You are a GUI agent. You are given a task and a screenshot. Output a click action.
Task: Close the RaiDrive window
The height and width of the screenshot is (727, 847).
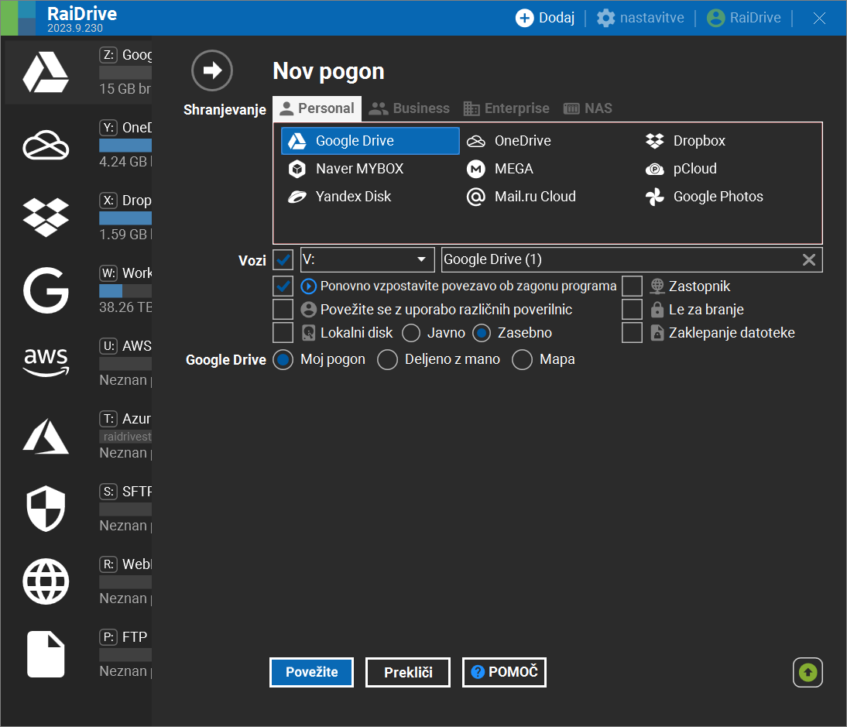point(819,18)
